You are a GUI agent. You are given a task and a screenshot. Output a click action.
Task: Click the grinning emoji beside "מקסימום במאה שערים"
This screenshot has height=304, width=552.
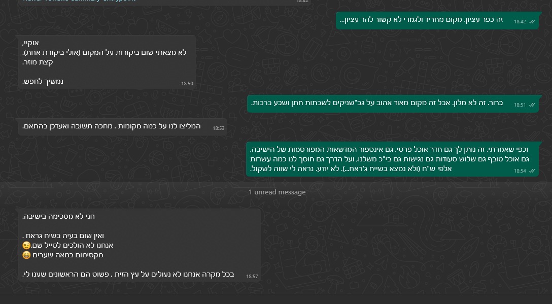[x=27, y=255]
